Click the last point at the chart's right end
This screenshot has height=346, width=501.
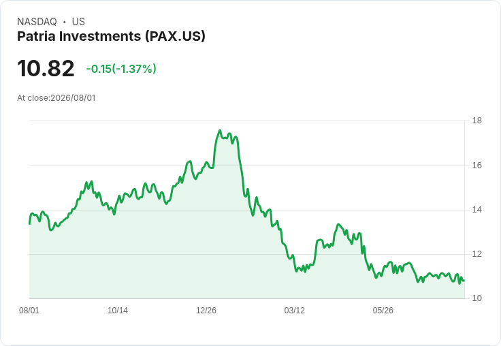click(464, 281)
